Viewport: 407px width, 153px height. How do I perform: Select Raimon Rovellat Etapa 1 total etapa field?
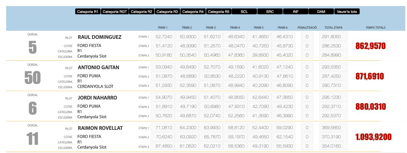point(333,128)
